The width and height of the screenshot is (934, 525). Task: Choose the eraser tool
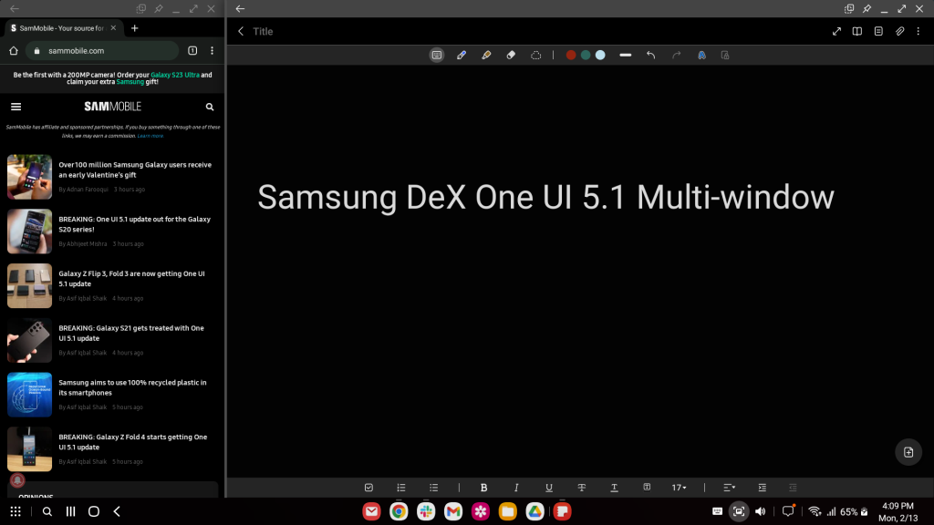point(511,55)
